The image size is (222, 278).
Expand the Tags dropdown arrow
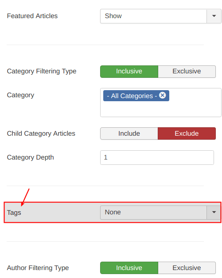(214, 213)
